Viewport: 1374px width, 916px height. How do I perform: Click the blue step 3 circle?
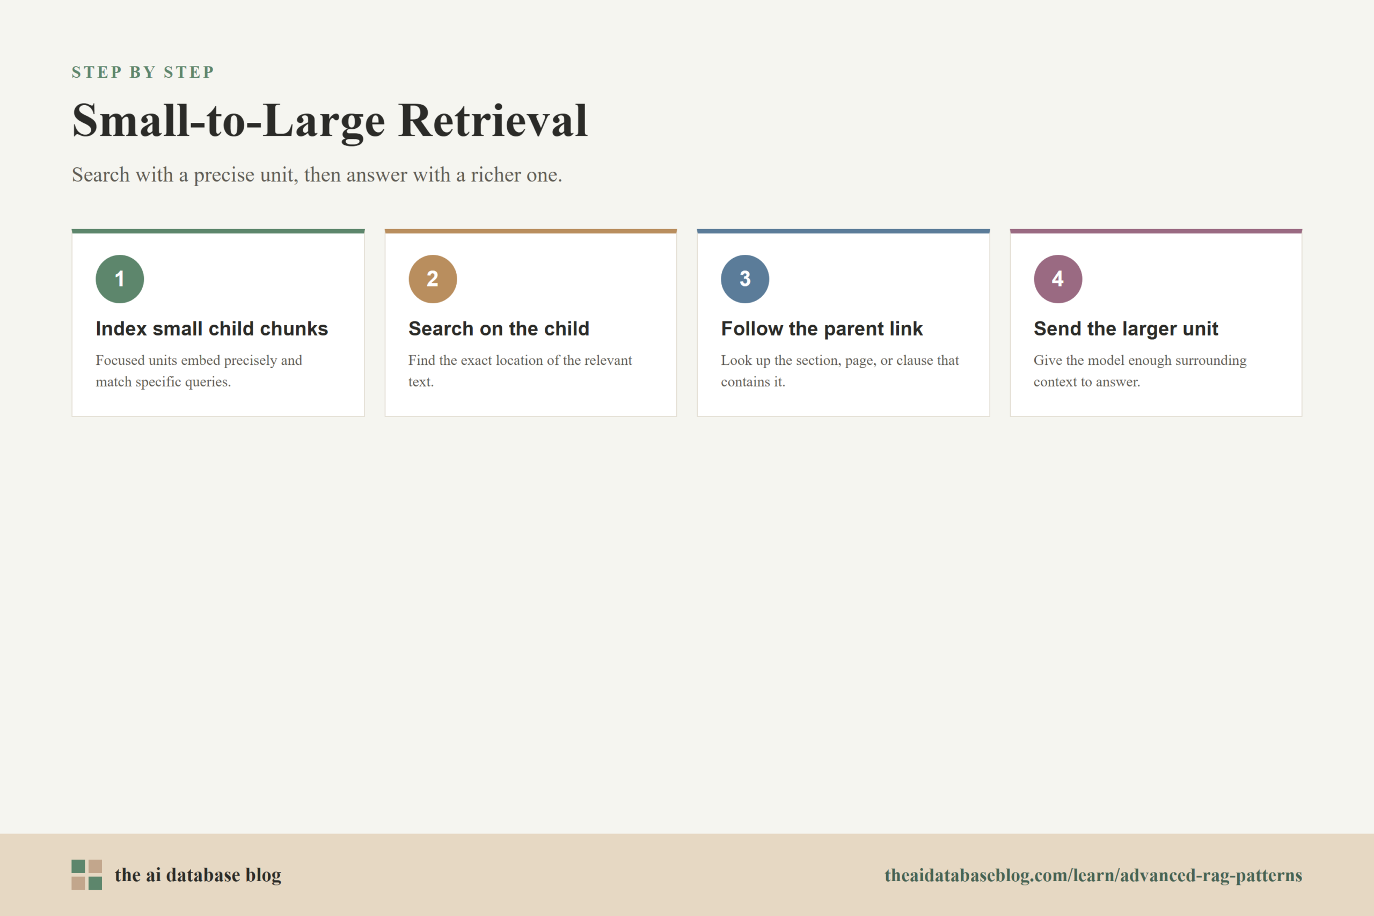pos(745,279)
